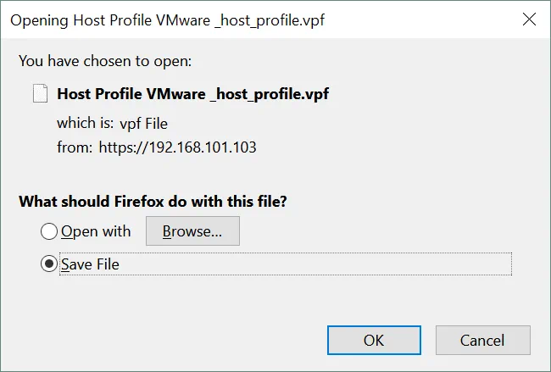The height and width of the screenshot is (372, 551).
Task: Click the blank dialog area left of OK
Action: click(x=170, y=340)
